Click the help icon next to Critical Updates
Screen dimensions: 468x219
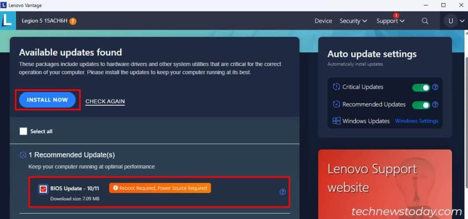[435, 87]
